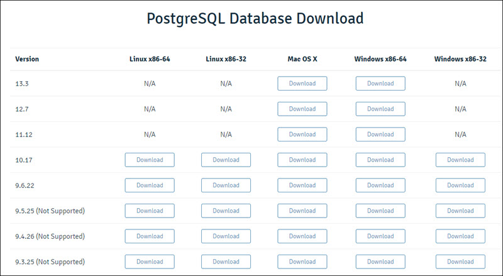Download version 9.5.25 for Linux x86-32
The height and width of the screenshot is (276, 503).
click(x=226, y=211)
